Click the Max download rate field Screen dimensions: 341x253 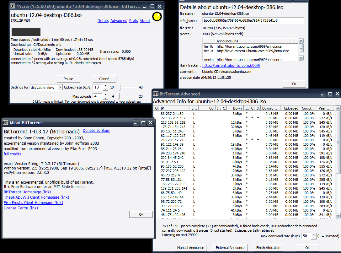point(306,236)
